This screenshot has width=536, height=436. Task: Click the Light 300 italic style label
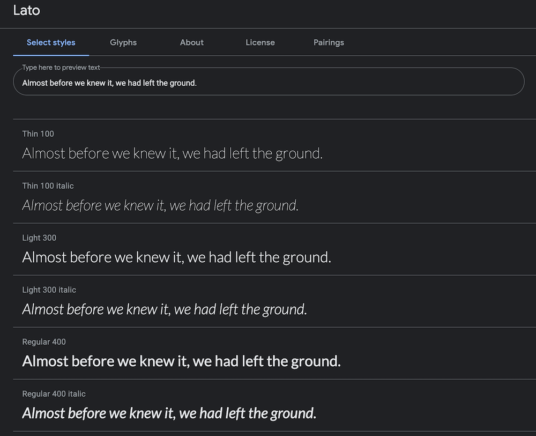49,290
